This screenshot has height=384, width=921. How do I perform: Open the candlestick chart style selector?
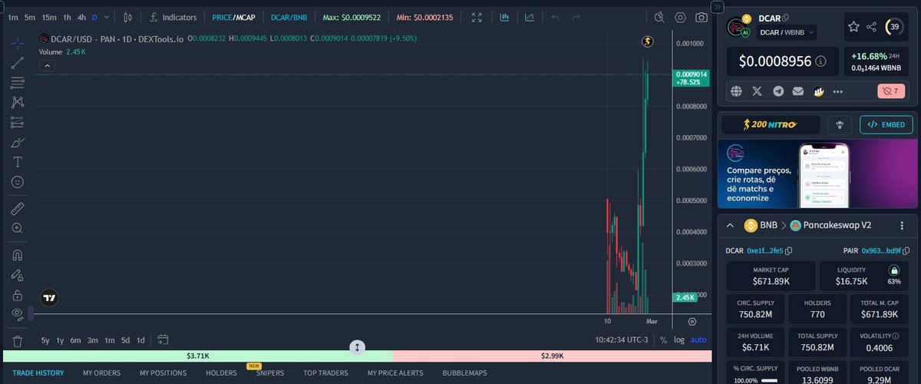[x=128, y=17]
